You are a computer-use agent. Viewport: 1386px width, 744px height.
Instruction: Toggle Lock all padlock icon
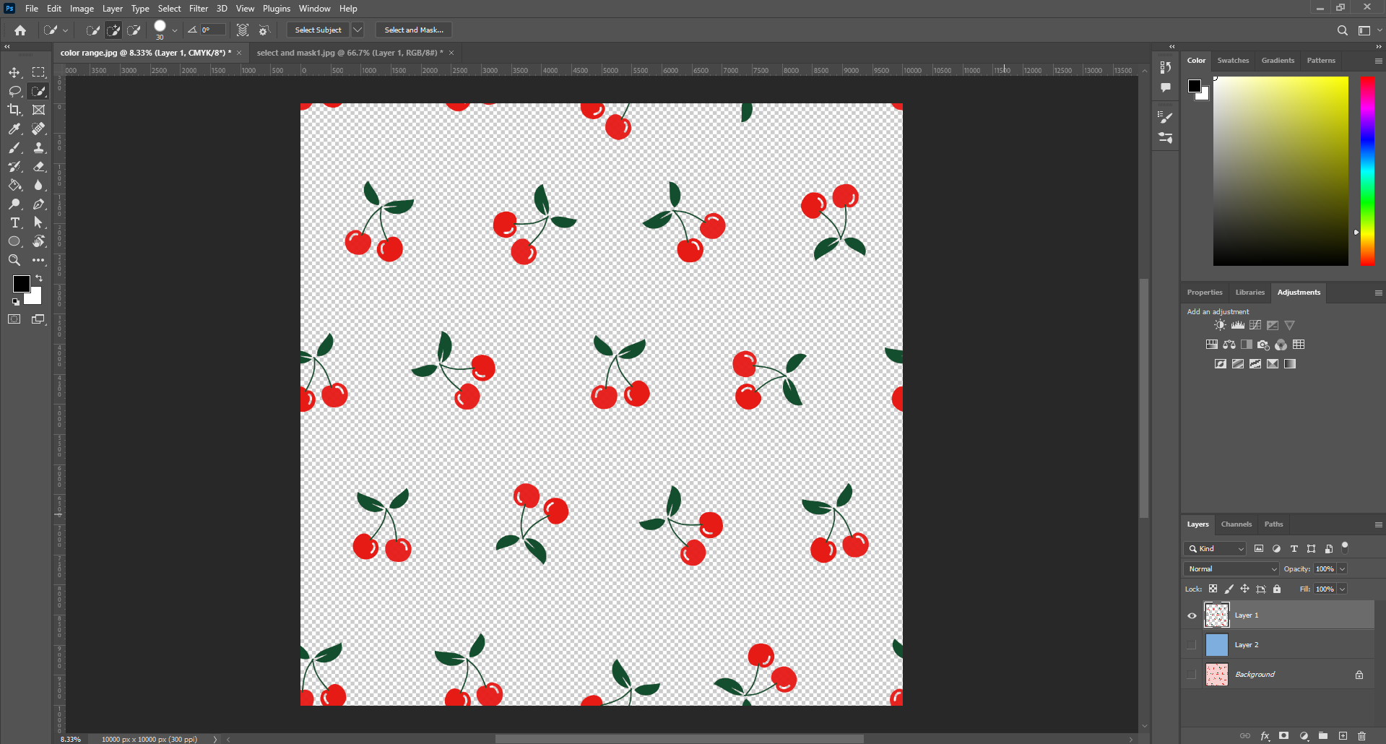point(1277,589)
